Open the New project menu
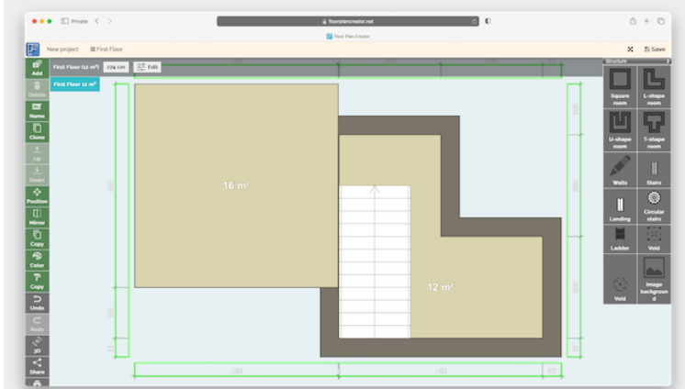 click(x=62, y=49)
